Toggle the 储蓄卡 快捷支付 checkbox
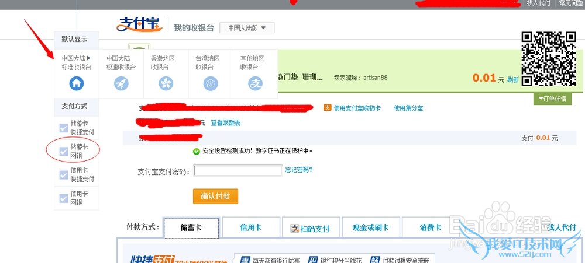The image size is (585, 263). [x=64, y=128]
